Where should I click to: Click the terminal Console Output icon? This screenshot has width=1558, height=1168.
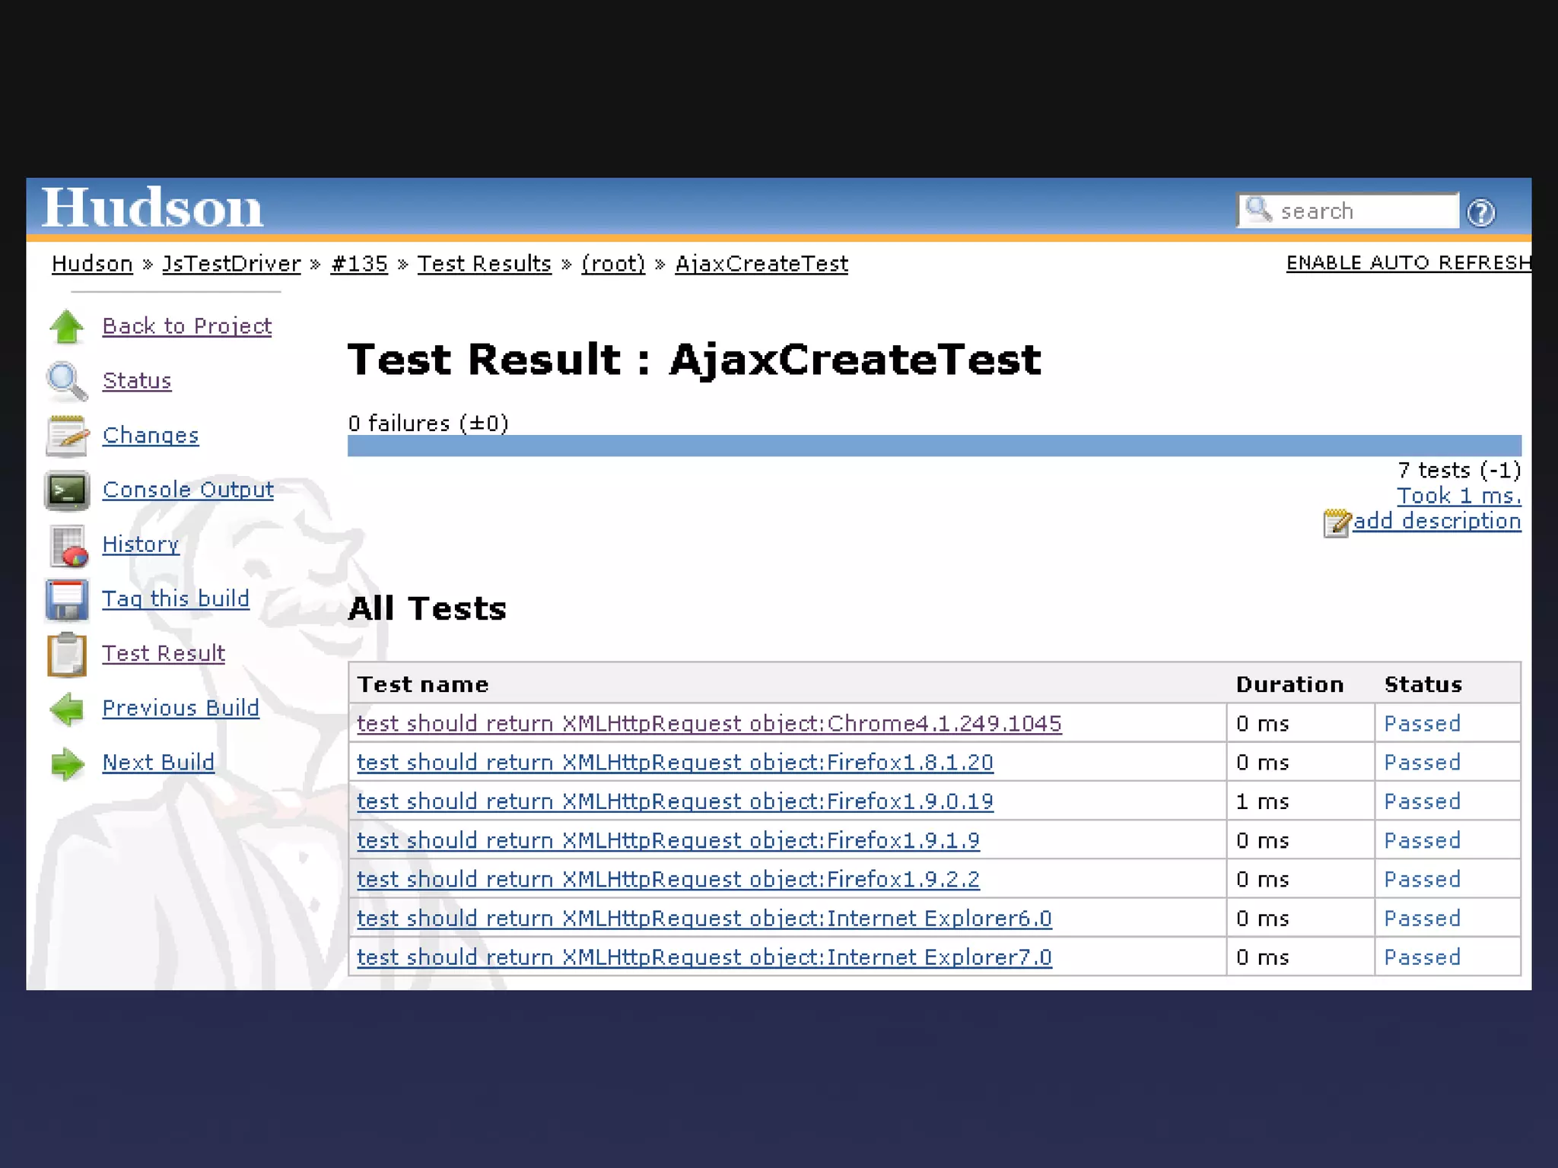(x=67, y=490)
